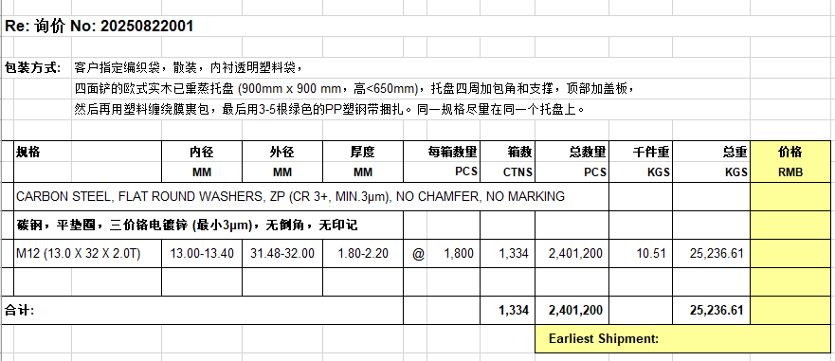
Task: Select the inquiry number title cell
Action: (x=100, y=27)
